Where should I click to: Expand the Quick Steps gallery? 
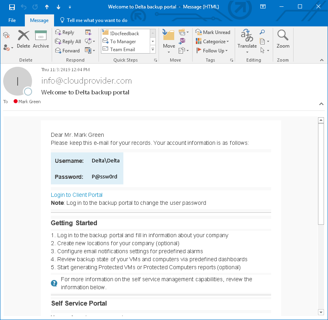coord(153,50)
